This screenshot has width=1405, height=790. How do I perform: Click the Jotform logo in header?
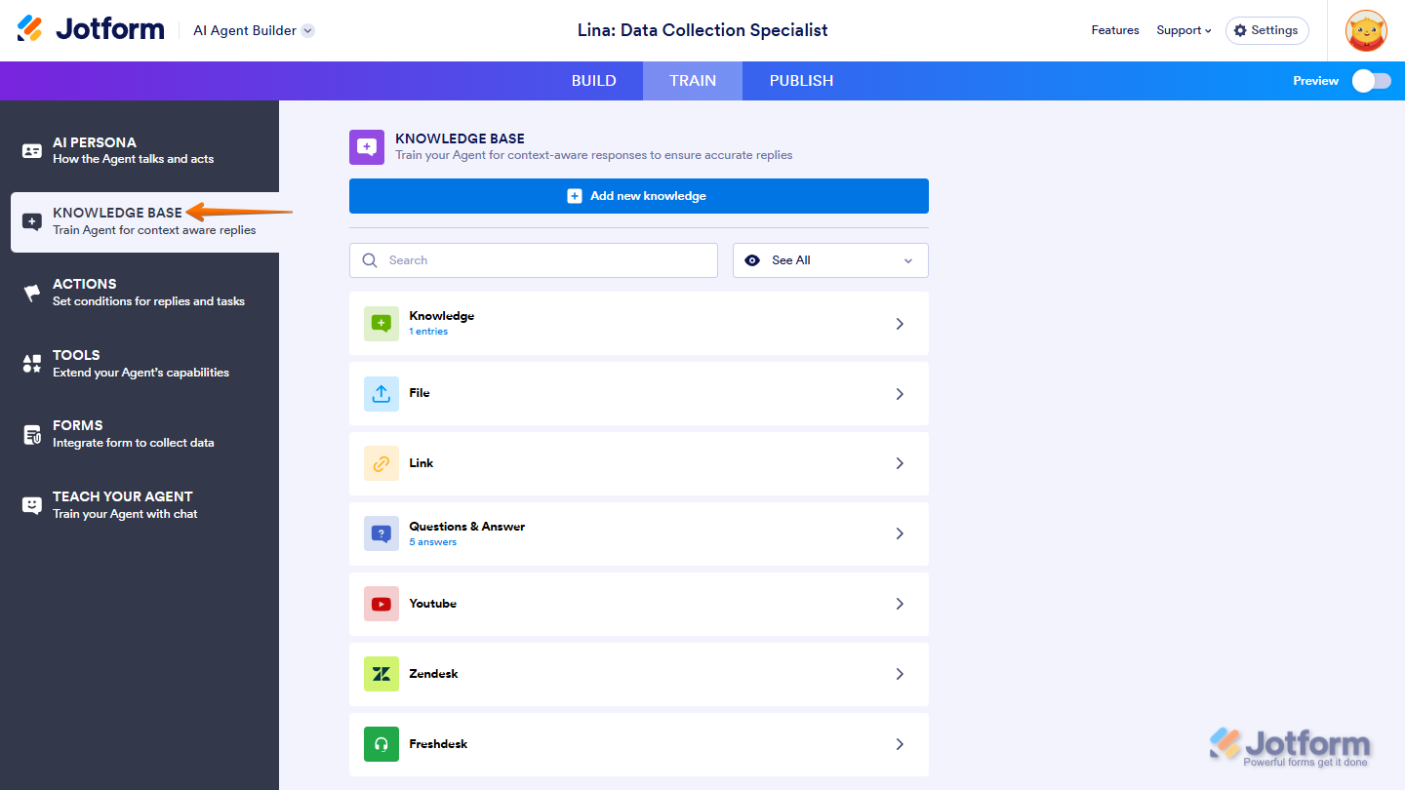tap(91, 29)
